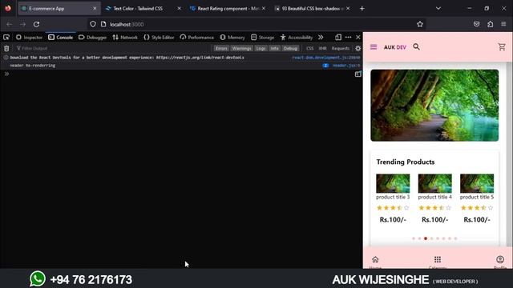Open the Accessibility tab
The width and height of the screenshot is (513, 288).
[297, 38]
